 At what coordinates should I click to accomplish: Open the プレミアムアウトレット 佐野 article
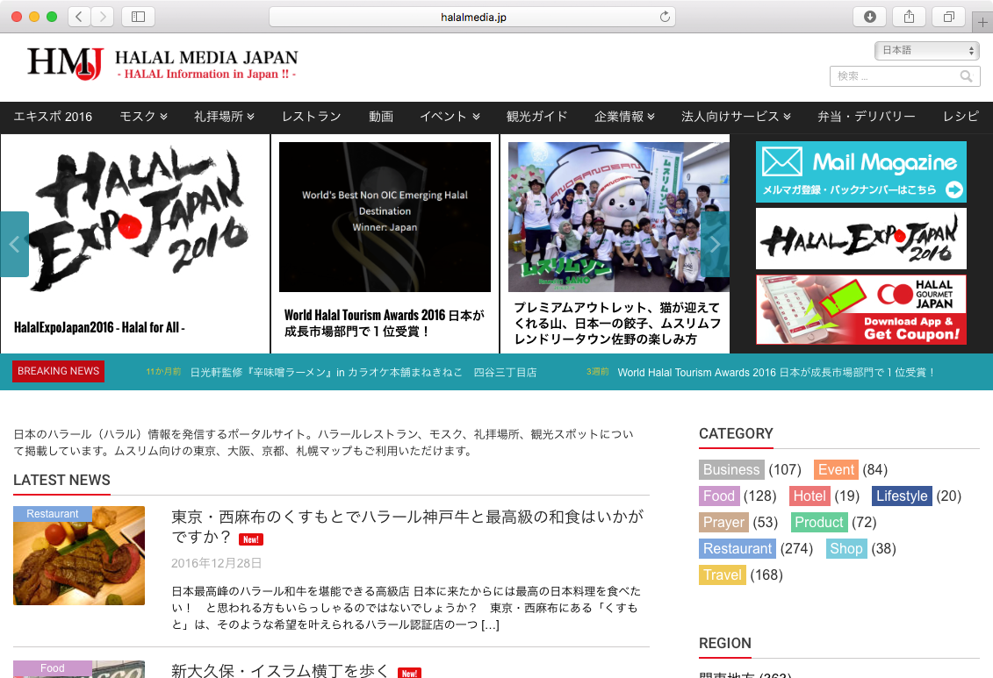click(617, 323)
